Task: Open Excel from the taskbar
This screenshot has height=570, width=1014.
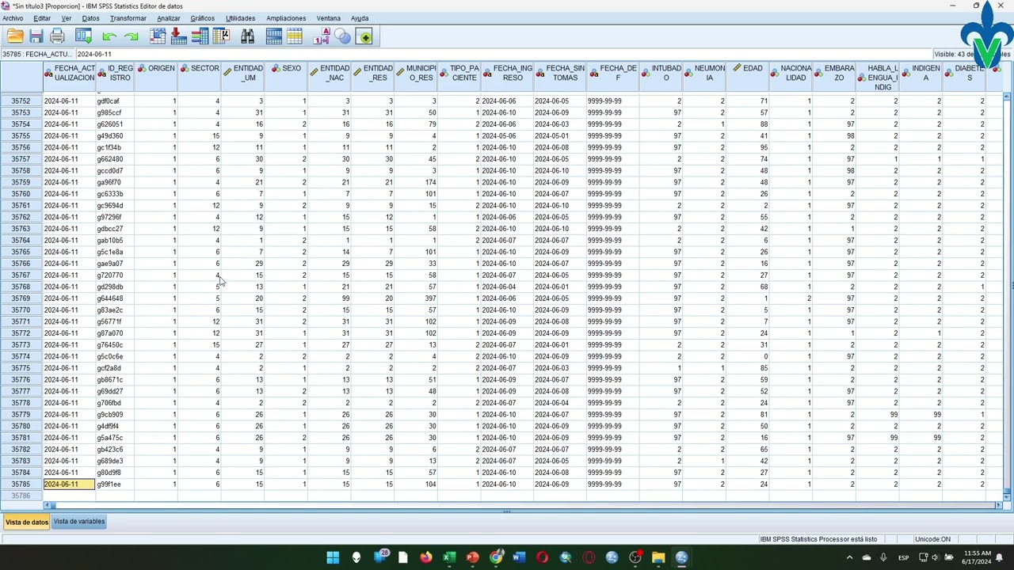Action: pos(449,557)
